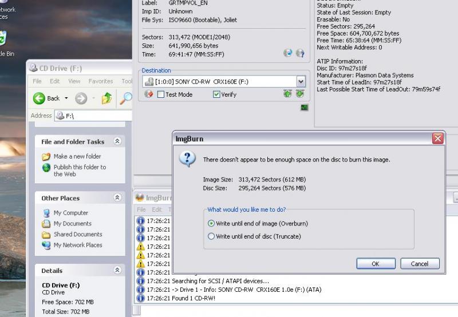The width and height of the screenshot is (458, 317).
Task: Collapse the Other Places panel
Action: (x=117, y=198)
